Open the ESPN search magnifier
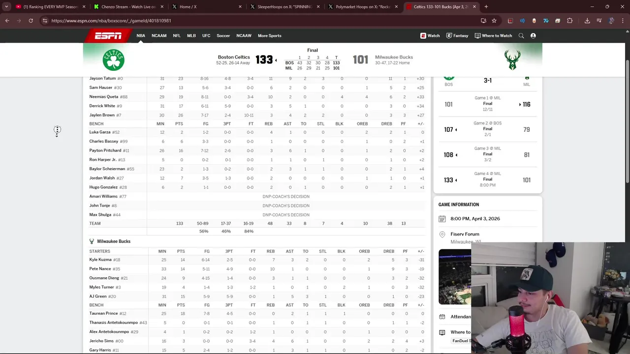 tap(521, 35)
